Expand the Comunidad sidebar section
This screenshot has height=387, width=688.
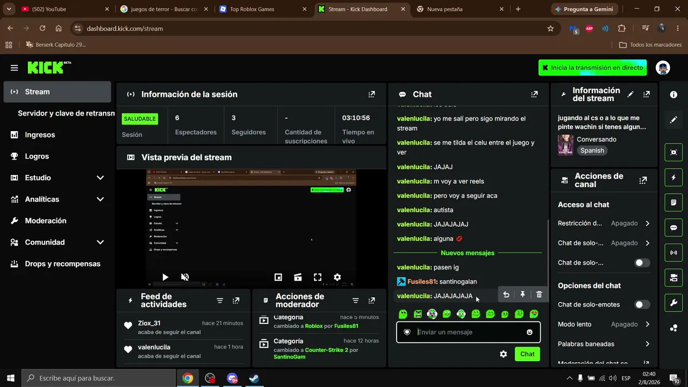(x=100, y=242)
